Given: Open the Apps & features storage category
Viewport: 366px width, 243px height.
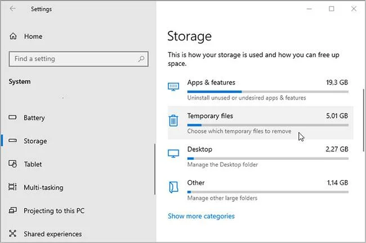Looking at the screenshot, I should (261, 90).
